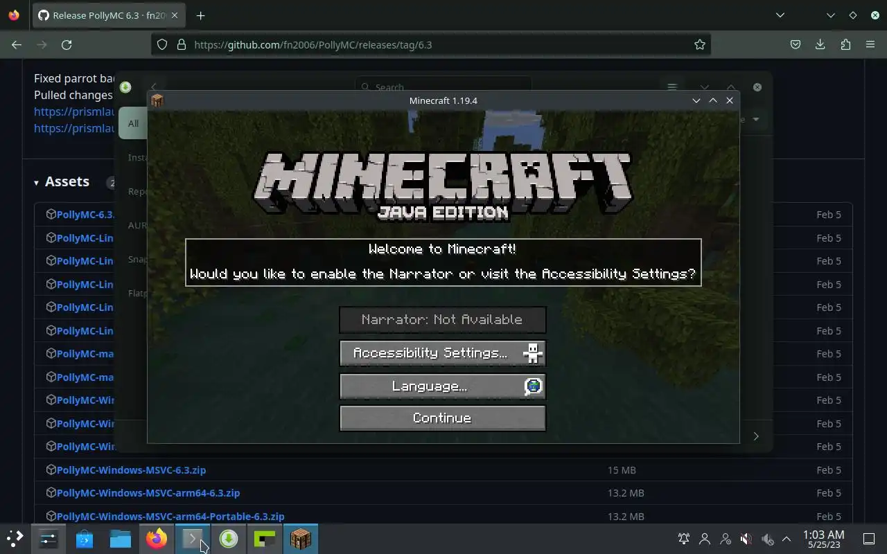
Task: Close the Release PollyMC 6.3 tab
Action: pos(175,15)
